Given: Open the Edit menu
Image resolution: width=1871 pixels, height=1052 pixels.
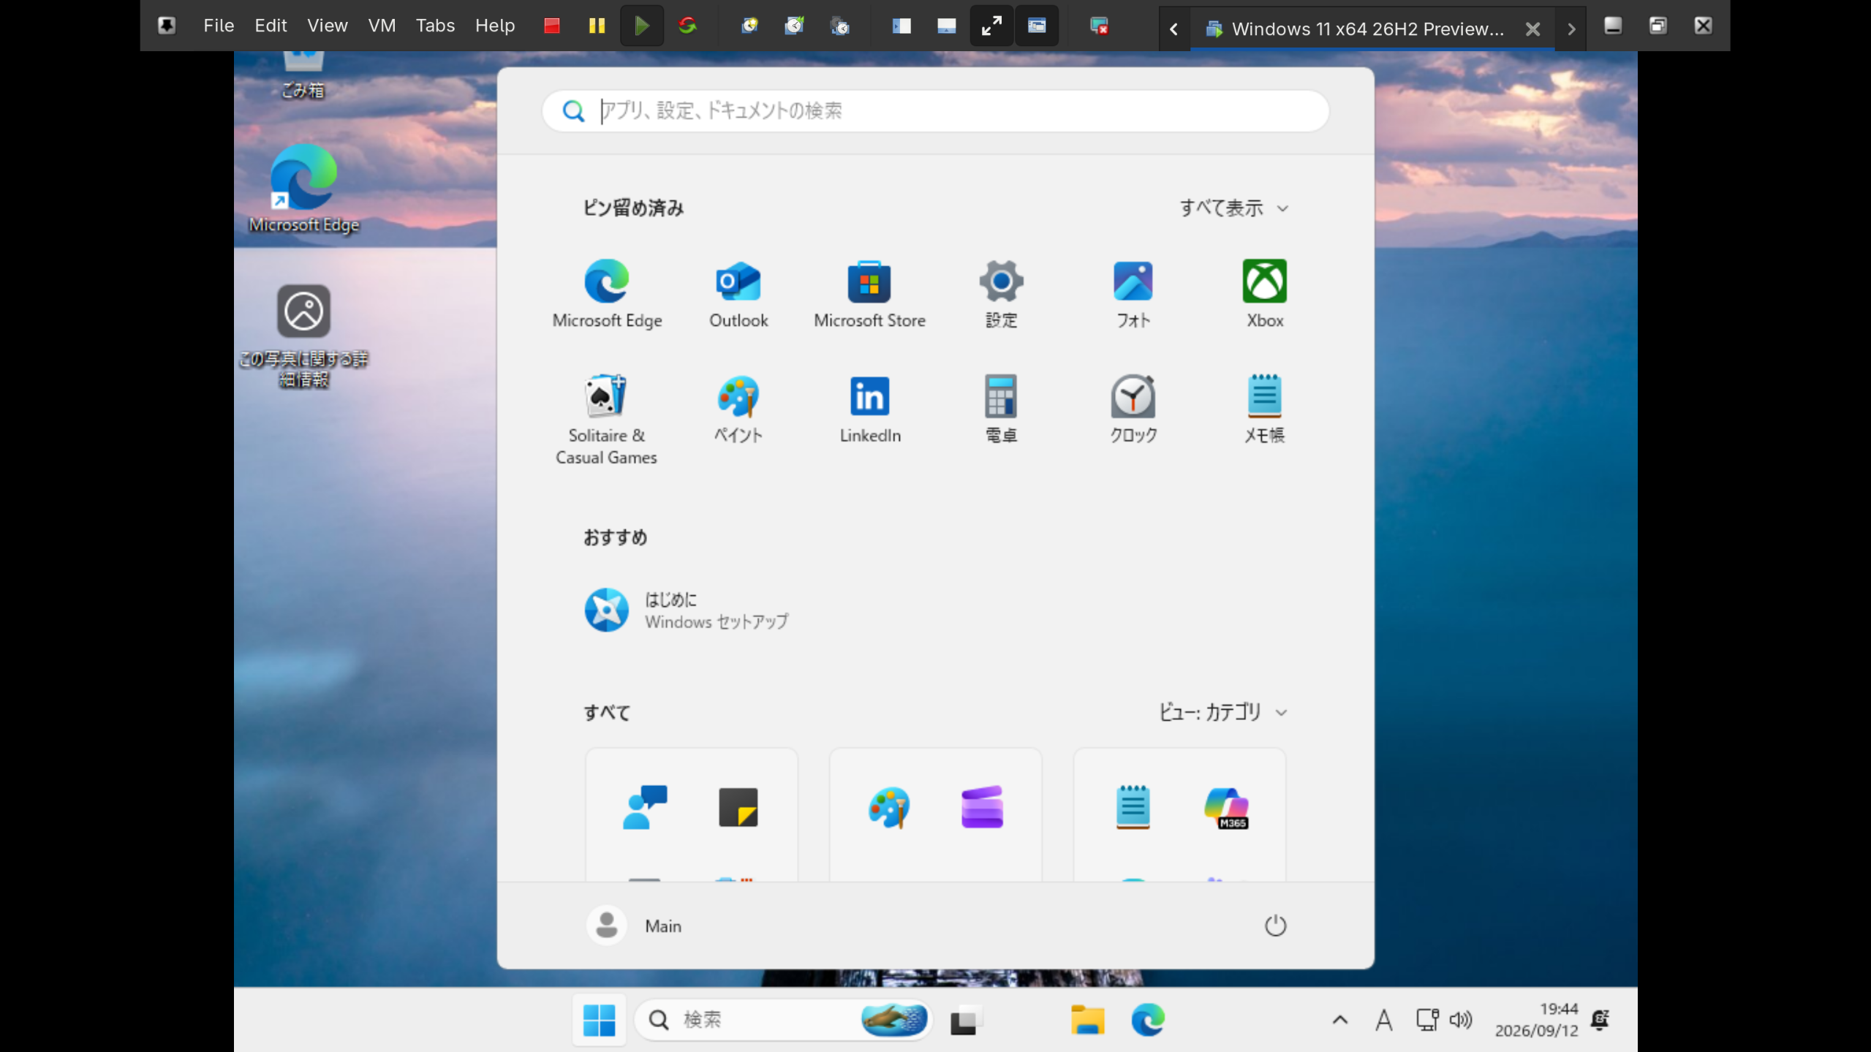Looking at the screenshot, I should [x=271, y=26].
